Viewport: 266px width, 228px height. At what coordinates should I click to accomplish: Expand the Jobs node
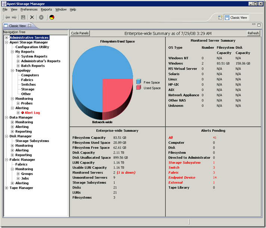(18, 178)
